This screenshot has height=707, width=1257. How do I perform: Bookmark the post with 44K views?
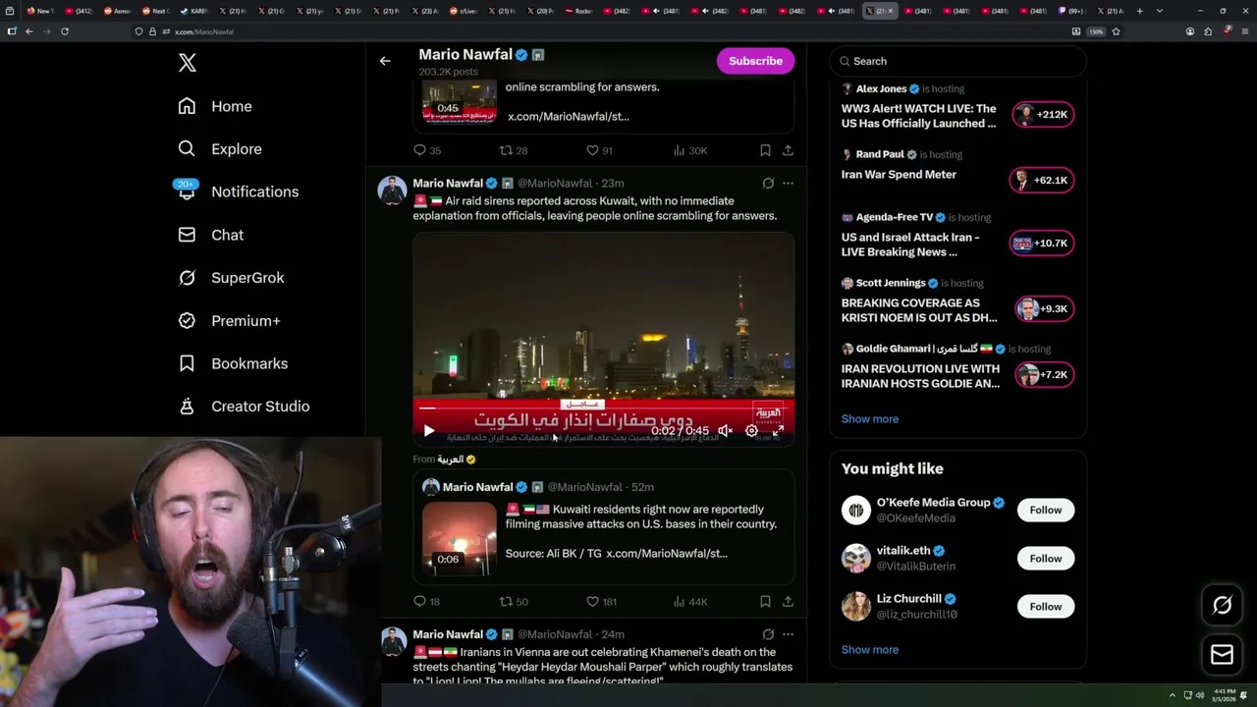pyautogui.click(x=765, y=601)
